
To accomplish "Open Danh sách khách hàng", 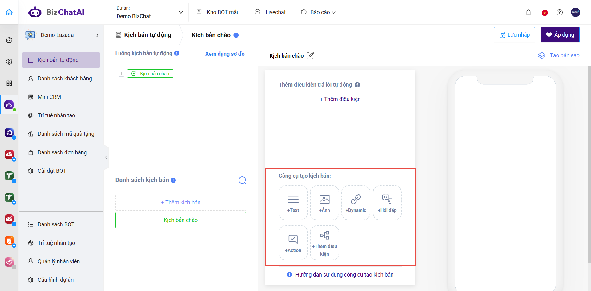I will (x=61, y=79).
